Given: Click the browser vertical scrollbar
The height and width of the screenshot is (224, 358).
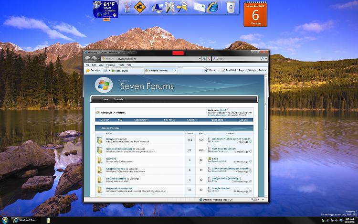Looking at the screenshot, I should [x=266, y=136].
